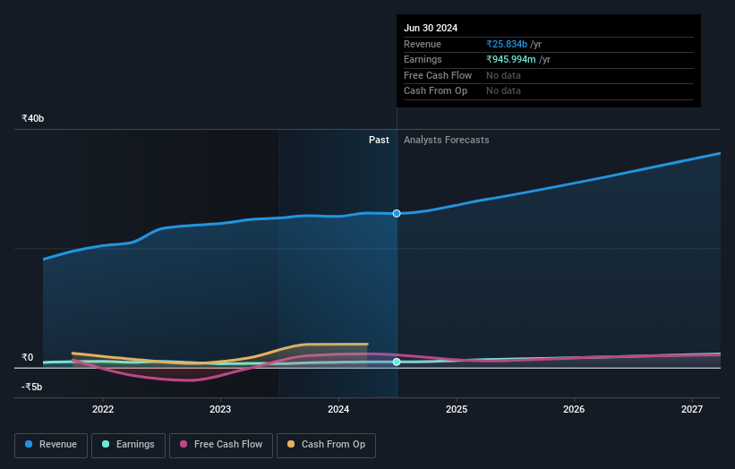Click the Free Cash Flow No data value

tap(503, 75)
